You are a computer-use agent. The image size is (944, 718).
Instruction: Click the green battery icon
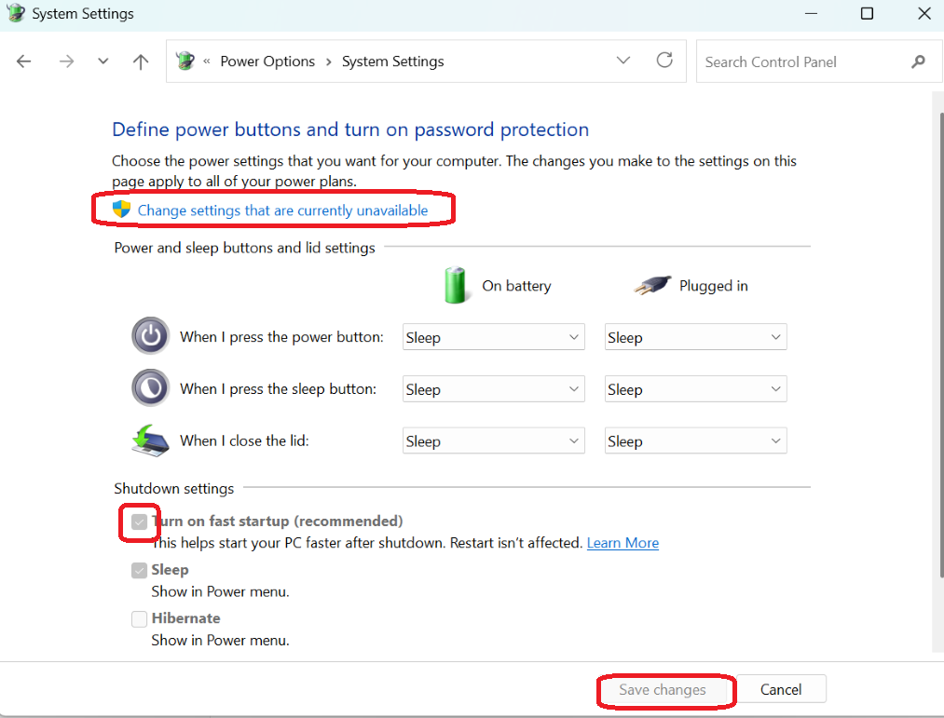pyautogui.click(x=455, y=285)
